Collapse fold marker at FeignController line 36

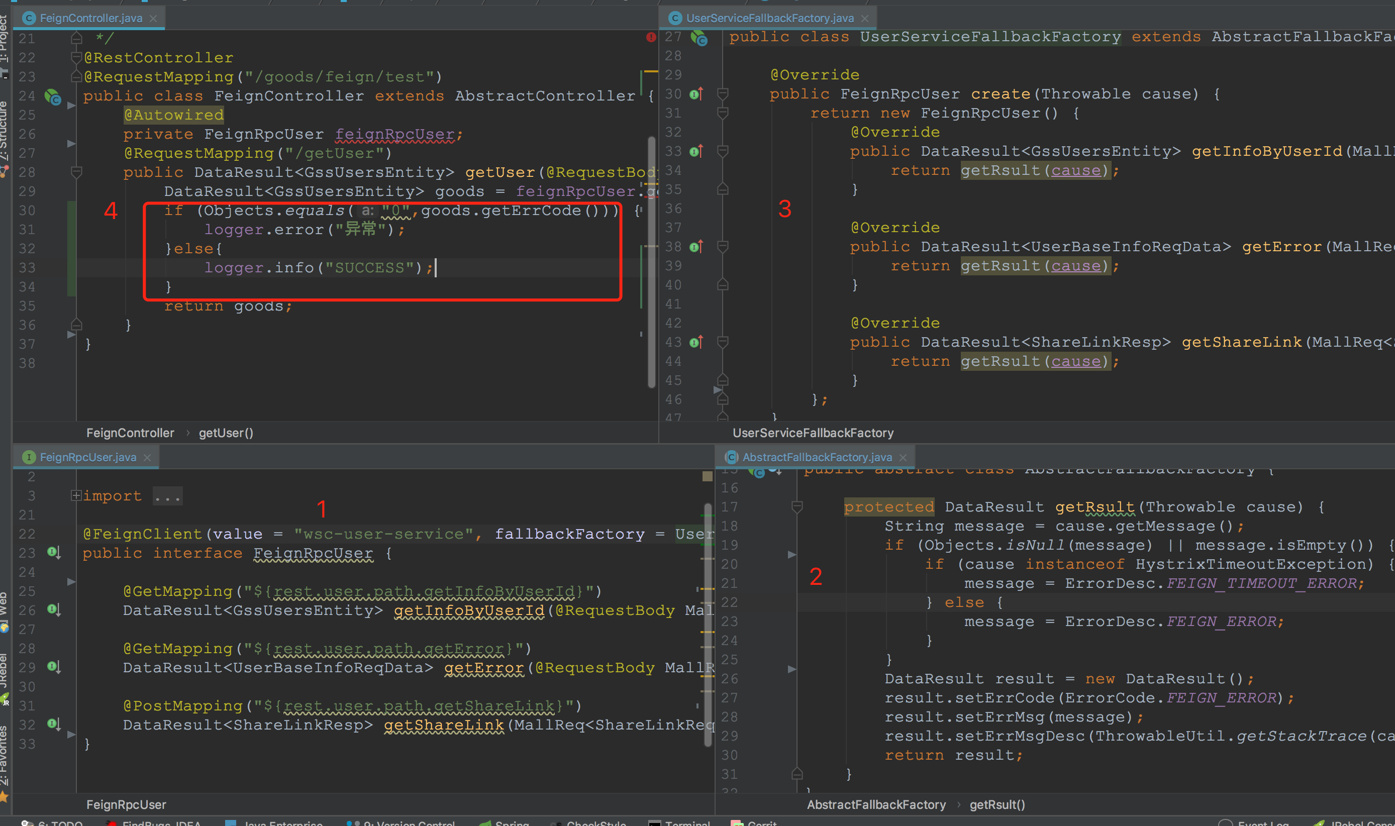pos(77,325)
